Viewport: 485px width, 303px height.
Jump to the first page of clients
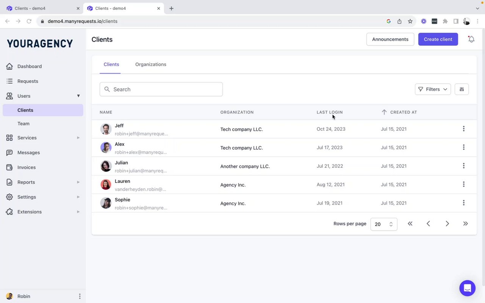pos(410,224)
